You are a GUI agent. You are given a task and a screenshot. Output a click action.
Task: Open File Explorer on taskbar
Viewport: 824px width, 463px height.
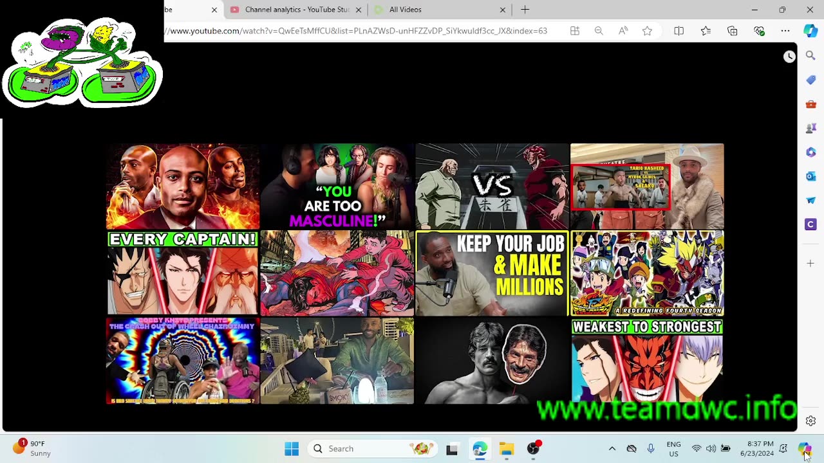[507, 449]
